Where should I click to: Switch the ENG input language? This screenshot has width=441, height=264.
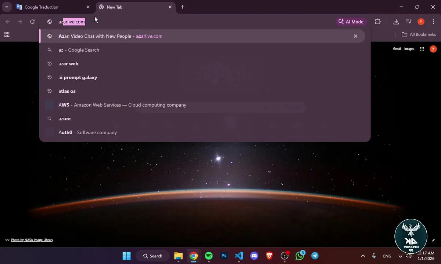[x=387, y=256]
